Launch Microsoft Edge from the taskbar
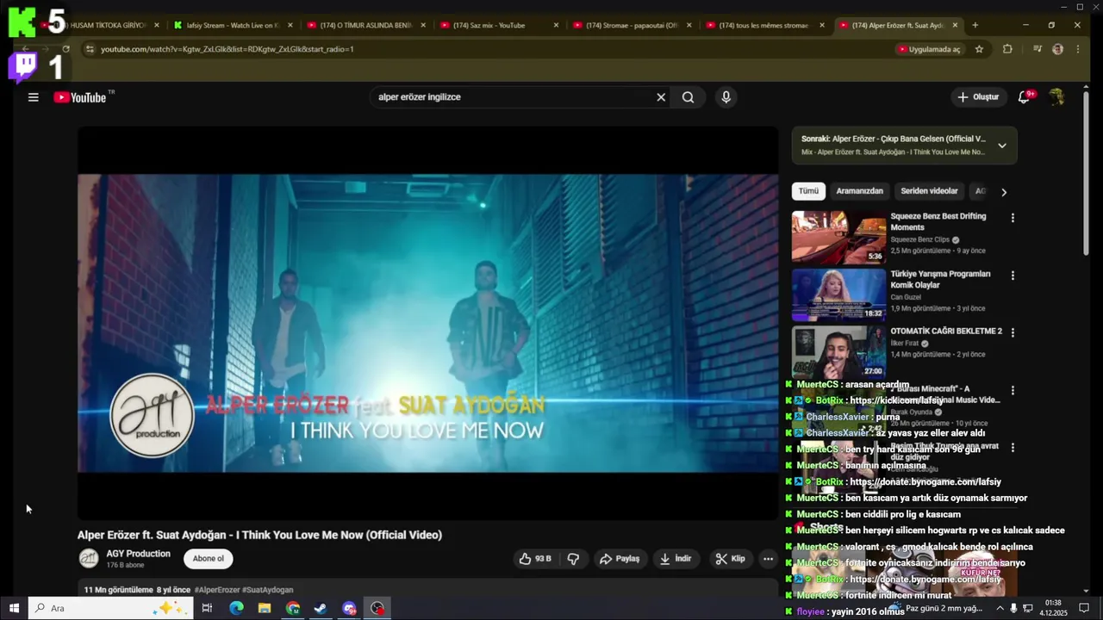The height and width of the screenshot is (620, 1103). pos(236,608)
